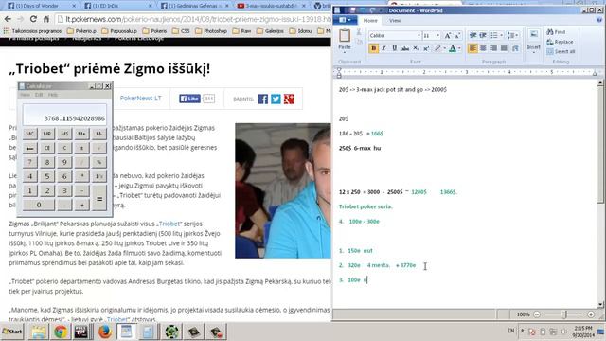
Task: Click the Chrome address bar
Action: 193,19
